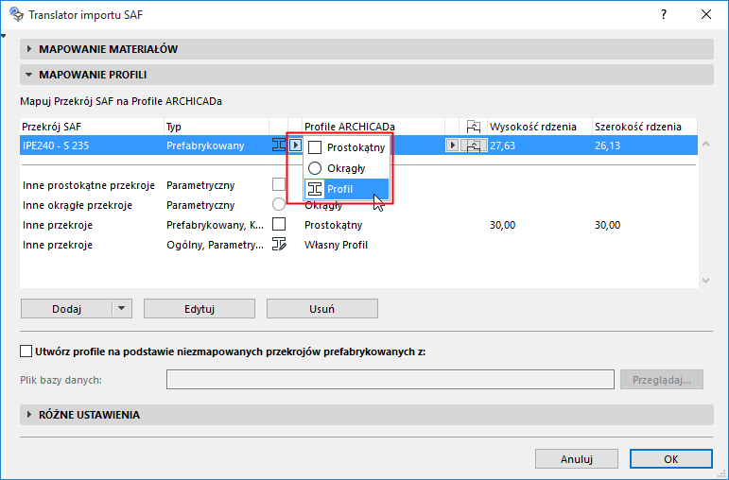Click the Edytuj button
729x480 pixels.
click(x=200, y=309)
